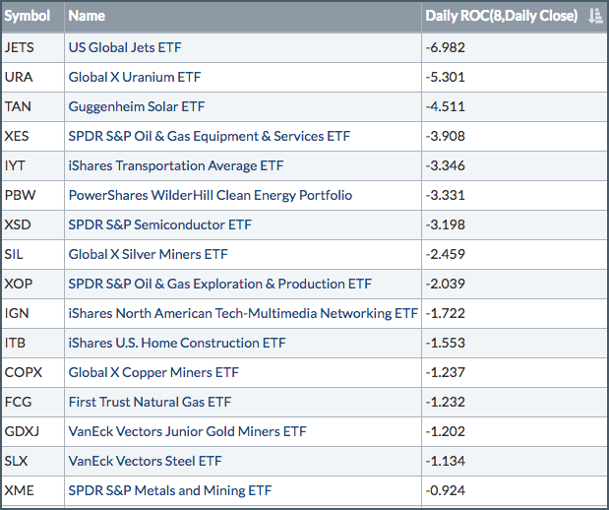Click SPDR S&P Metals and Mining ETF
Image resolution: width=609 pixels, height=510 pixels.
pos(169,490)
